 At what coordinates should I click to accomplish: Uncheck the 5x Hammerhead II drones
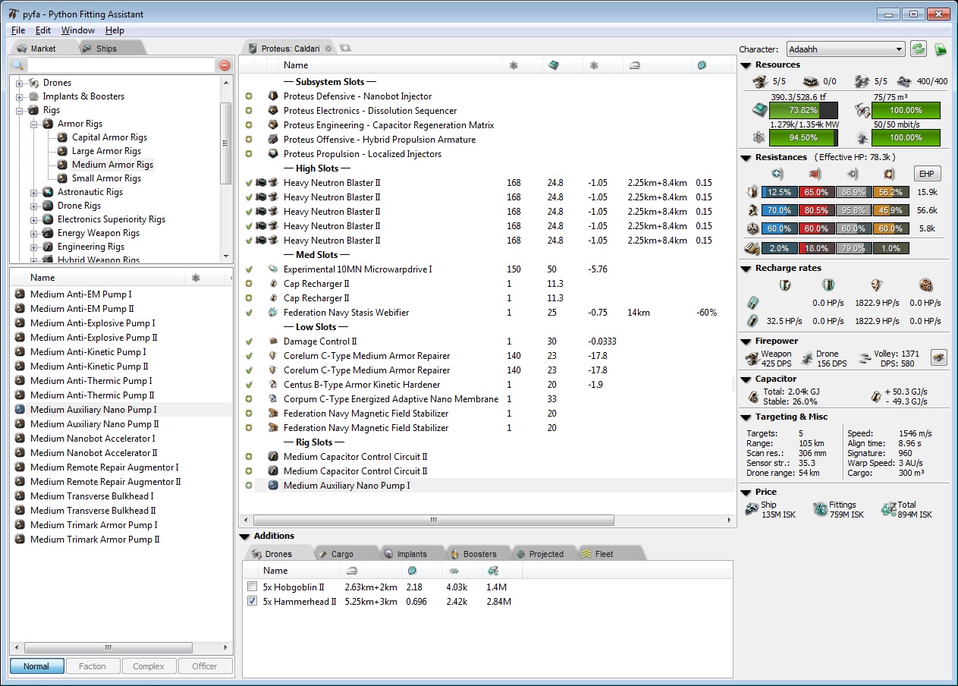pyautogui.click(x=253, y=602)
